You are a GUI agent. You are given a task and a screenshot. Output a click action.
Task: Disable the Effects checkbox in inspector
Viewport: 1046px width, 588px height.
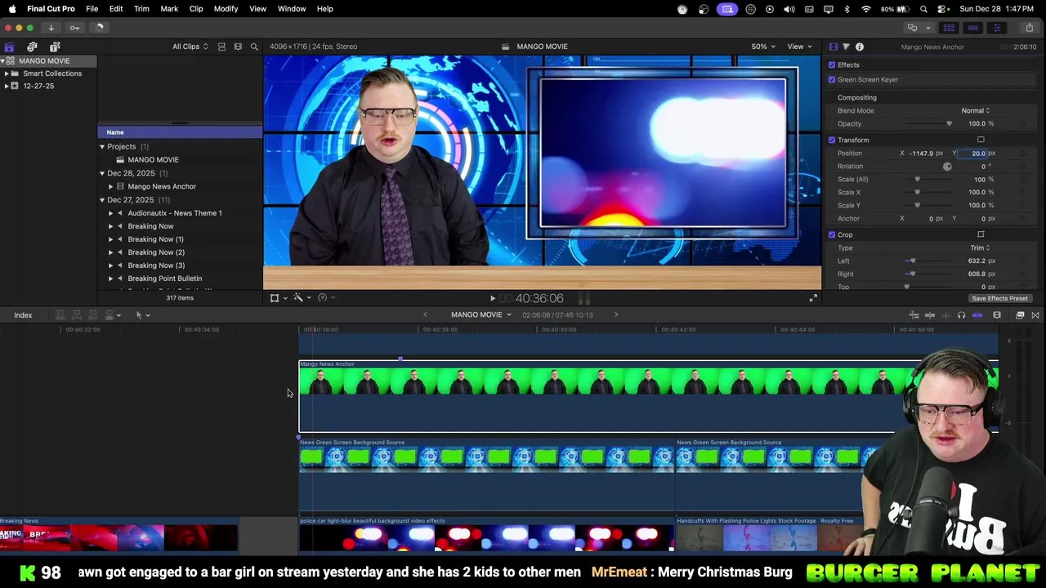(832, 65)
